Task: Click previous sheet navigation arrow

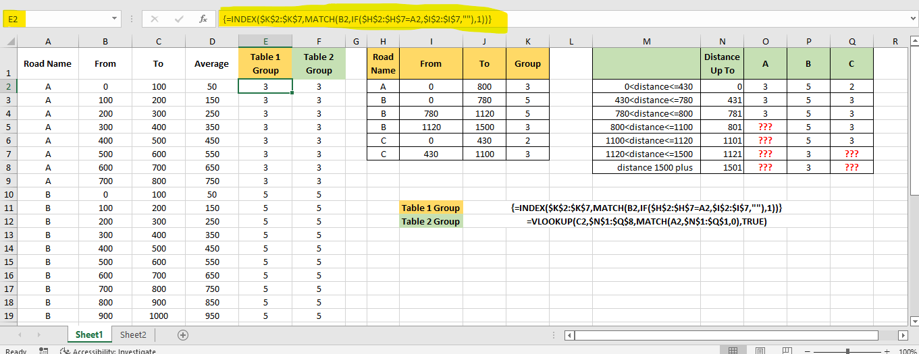Action: click(x=21, y=334)
